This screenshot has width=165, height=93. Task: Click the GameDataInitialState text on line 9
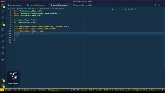click(45, 29)
